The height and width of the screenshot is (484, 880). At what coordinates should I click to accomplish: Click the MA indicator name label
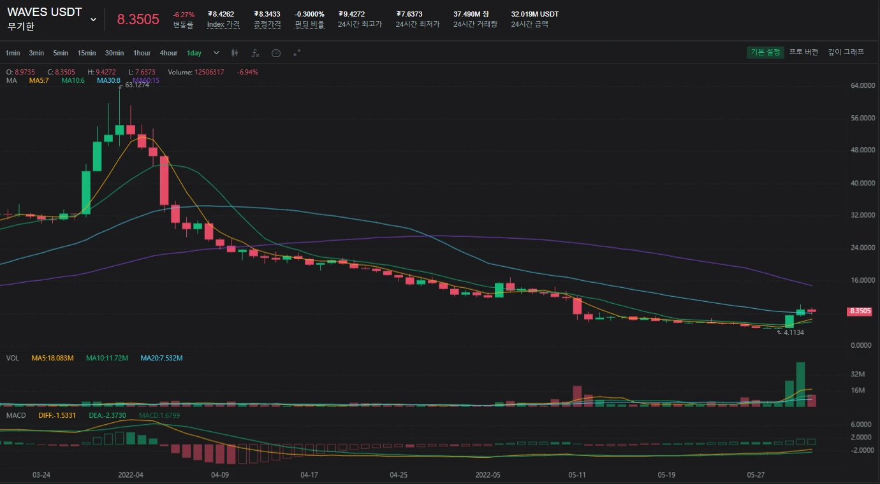click(x=11, y=80)
